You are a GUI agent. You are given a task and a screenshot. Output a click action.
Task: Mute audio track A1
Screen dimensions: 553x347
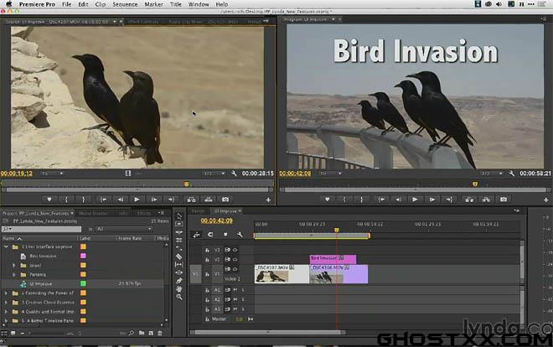(x=235, y=290)
